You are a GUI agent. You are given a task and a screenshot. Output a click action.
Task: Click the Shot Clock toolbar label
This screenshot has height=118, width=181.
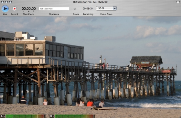[x=28, y=14]
